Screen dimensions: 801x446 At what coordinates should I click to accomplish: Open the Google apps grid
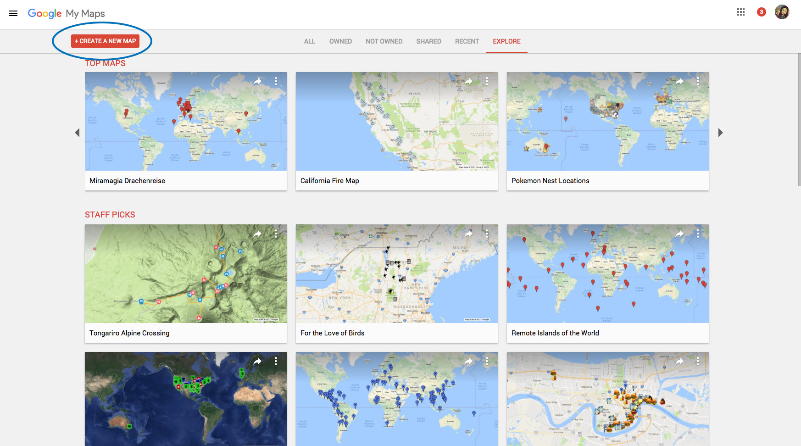coord(741,12)
